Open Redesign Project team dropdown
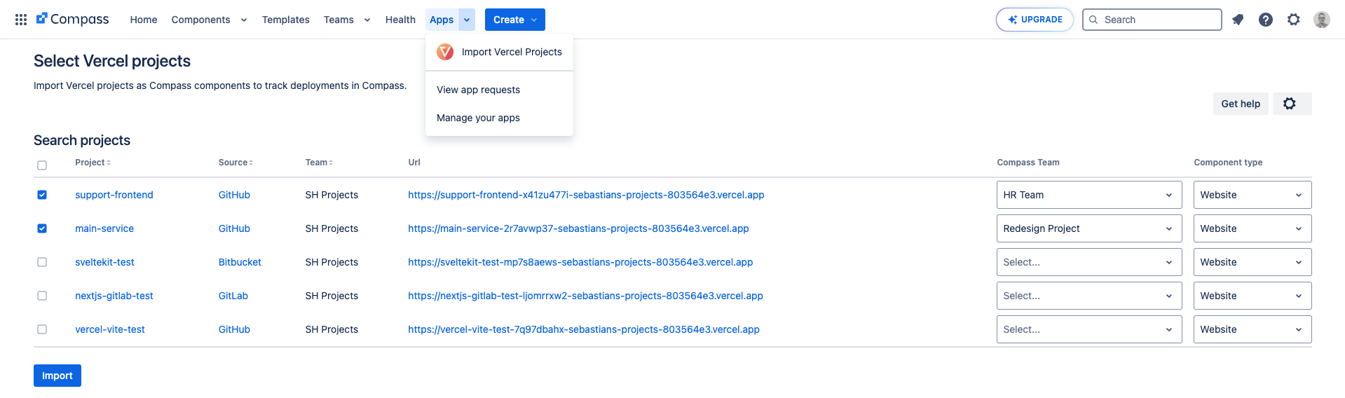The height and width of the screenshot is (398, 1345). 1089,228
